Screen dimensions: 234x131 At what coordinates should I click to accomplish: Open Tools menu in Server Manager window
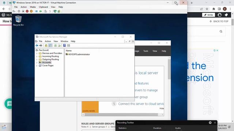pos(146,51)
